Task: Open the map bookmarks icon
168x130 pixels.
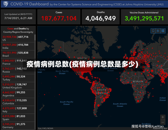Action: [153, 31]
